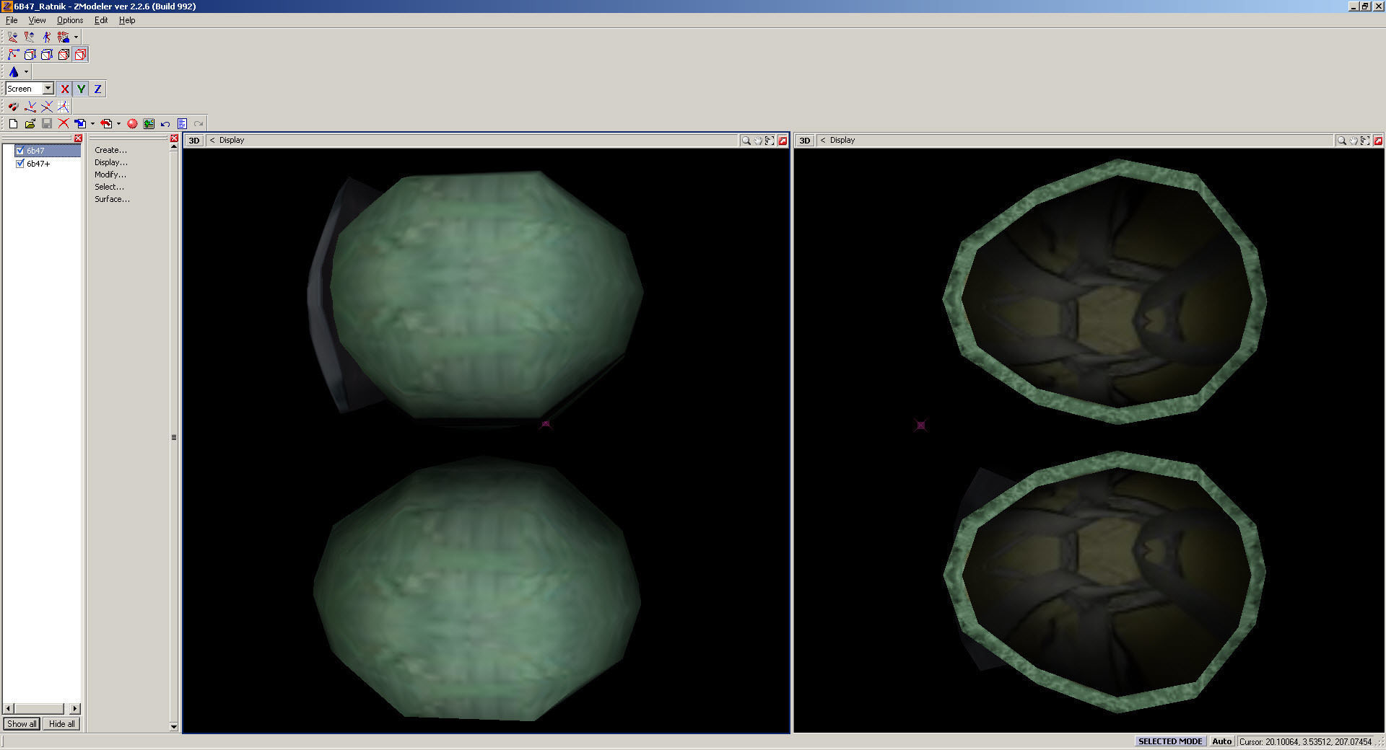The width and height of the screenshot is (1386, 750).
Task: Expand the Display... command group
Action: pos(111,162)
